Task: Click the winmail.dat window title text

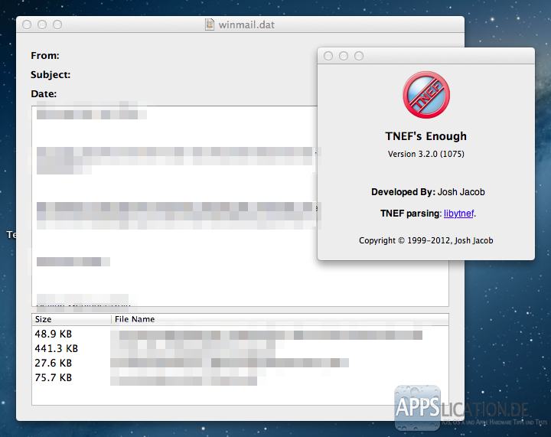Action: coord(246,25)
